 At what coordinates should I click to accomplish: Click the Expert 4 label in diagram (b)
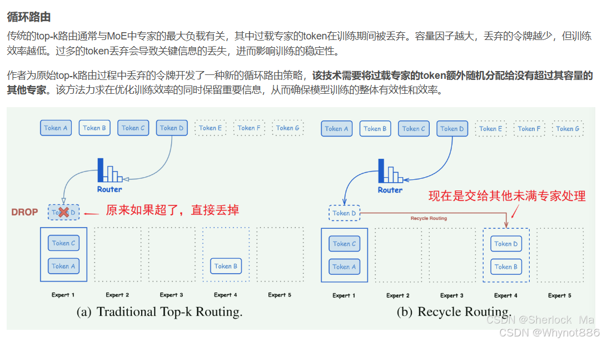(506, 295)
